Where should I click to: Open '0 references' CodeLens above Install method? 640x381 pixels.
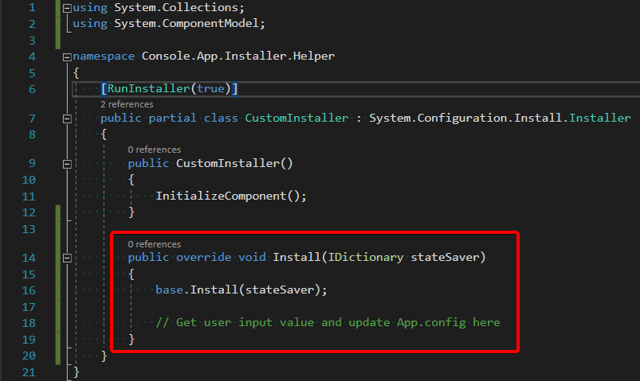pos(155,244)
